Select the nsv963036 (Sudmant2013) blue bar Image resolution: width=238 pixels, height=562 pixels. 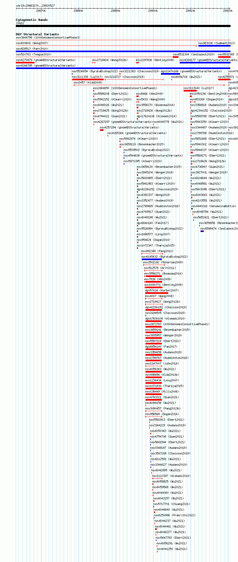point(214,46)
